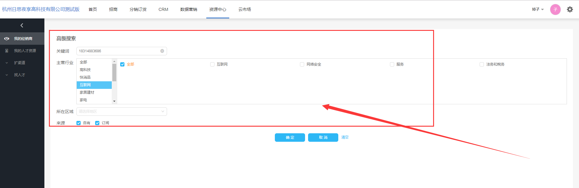This screenshot has height=188, width=579.
Task: Click the 我的人才资源 sidebar icon
Action: point(7,51)
